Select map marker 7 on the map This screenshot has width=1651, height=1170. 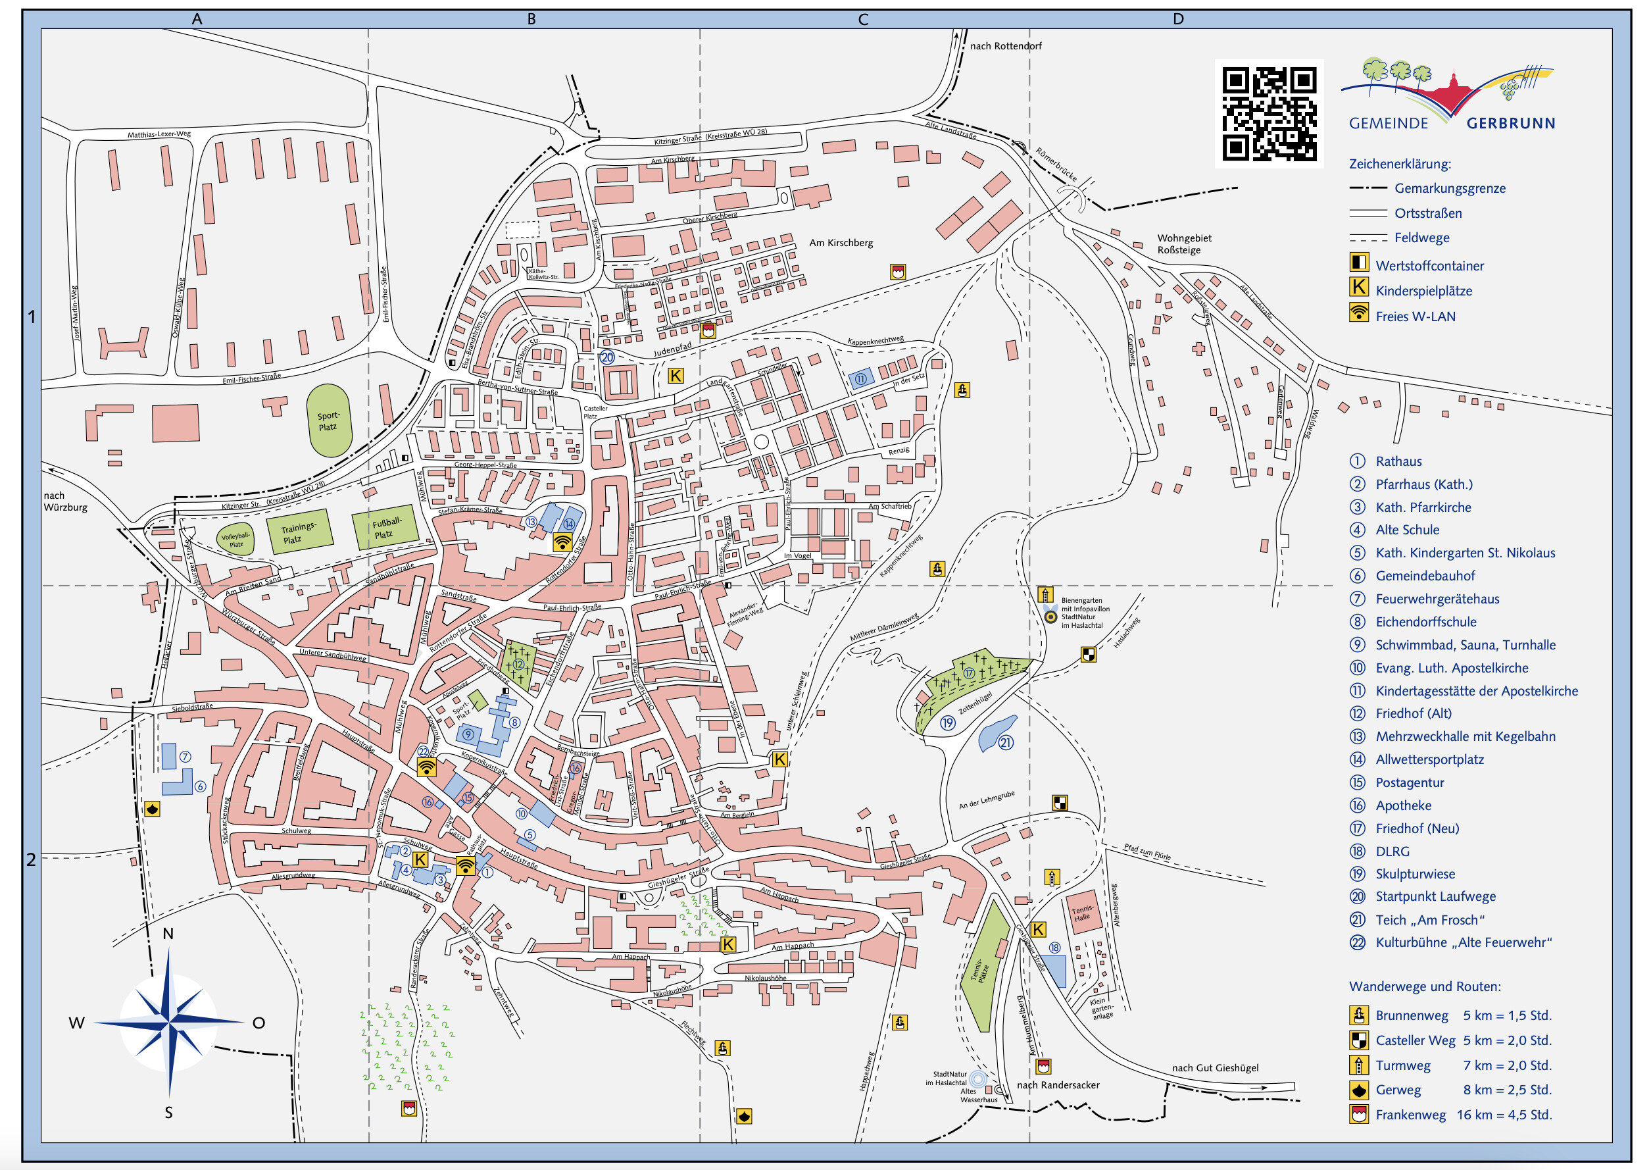coord(185,757)
